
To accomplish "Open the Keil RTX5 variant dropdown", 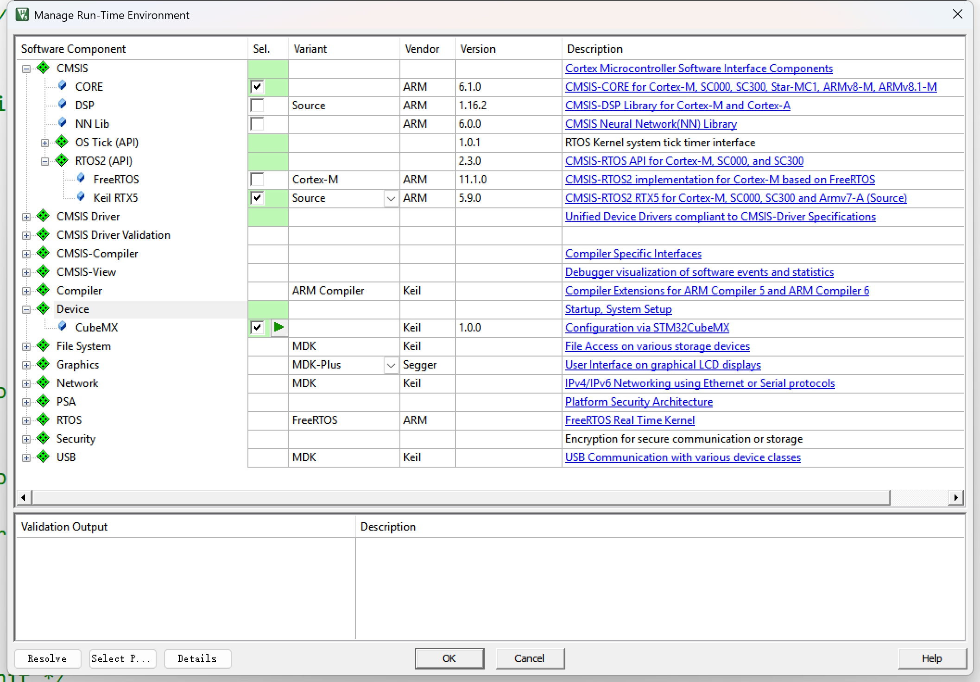I will [x=391, y=198].
